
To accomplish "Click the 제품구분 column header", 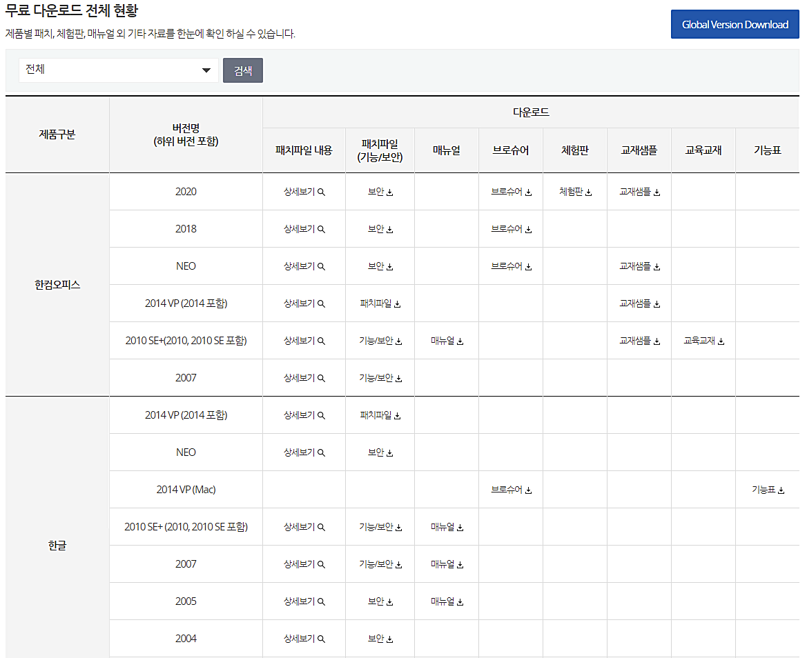I will click(x=57, y=134).
